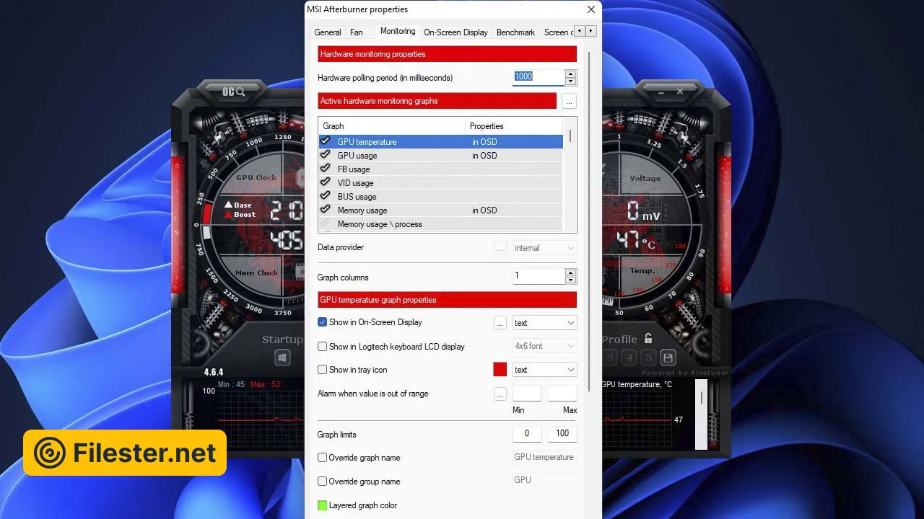
Task: Expand the tray icon text type dropdown
Action: 544,370
